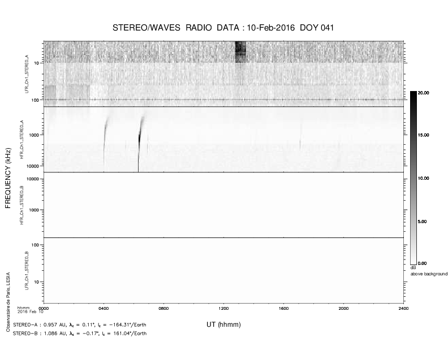The width and height of the screenshot is (448, 346).
Task: Click the grayscale dB colorbar
Action: point(413,178)
